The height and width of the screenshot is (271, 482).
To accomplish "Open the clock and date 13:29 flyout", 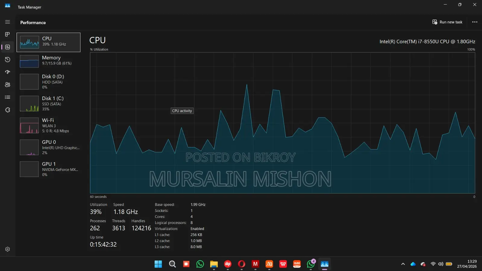I will tap(467, 264).
